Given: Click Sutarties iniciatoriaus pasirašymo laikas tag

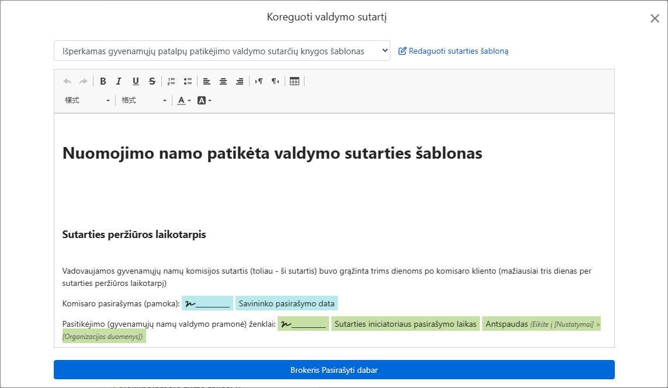Looking at the screenshot, I should [406, 324].
